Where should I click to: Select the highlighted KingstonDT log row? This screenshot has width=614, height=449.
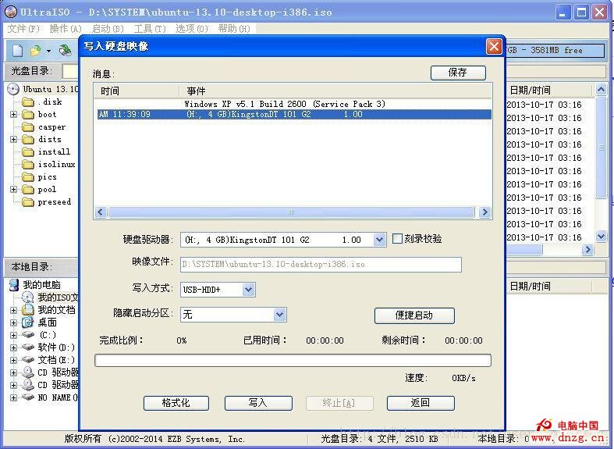[294, 115]
